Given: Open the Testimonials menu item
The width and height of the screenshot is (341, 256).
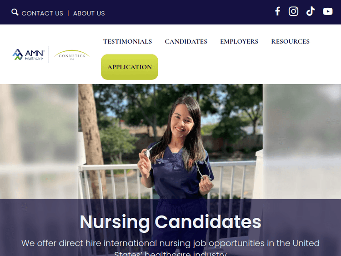Looking at the screenshot, I should coord(127,41).
